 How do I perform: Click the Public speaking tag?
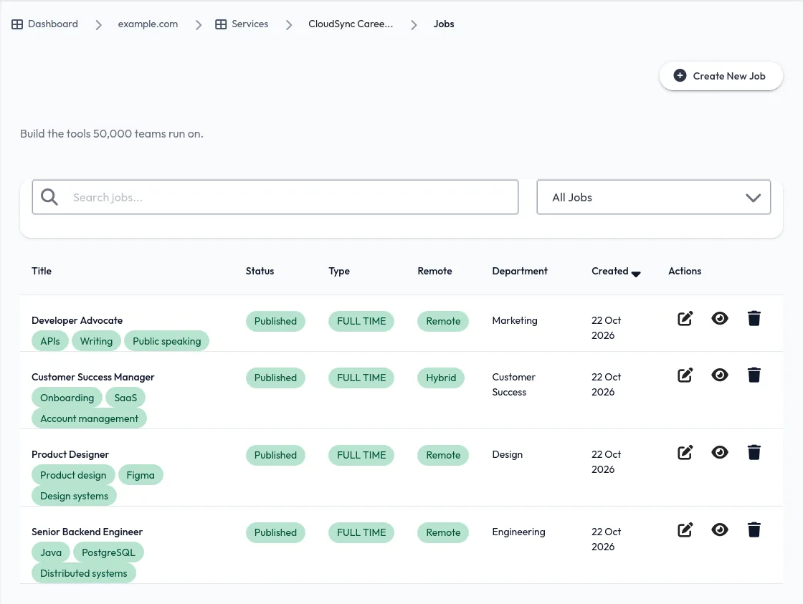166,341
